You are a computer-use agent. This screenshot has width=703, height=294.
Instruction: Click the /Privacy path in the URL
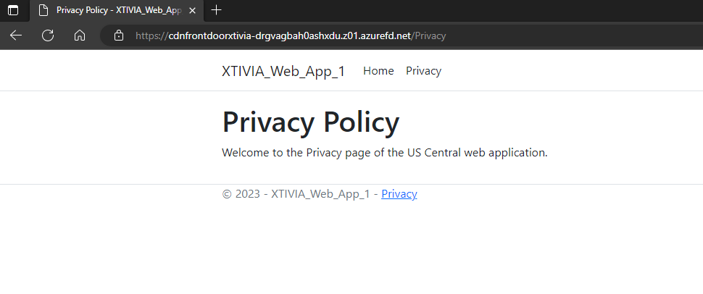[x=430, y=35]
